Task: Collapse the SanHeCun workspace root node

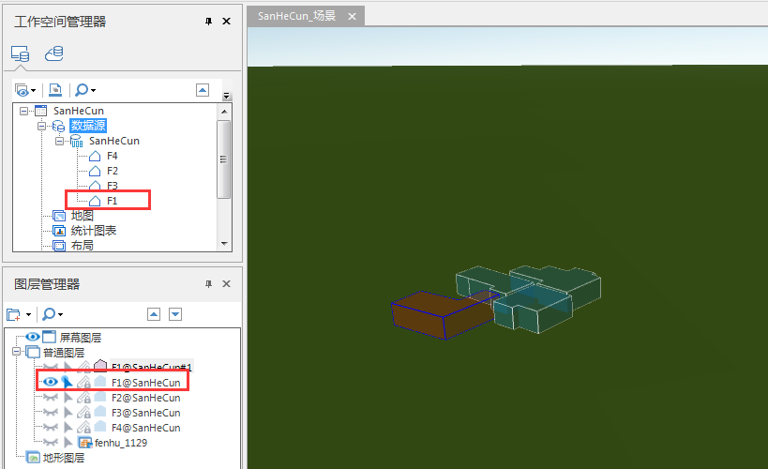Action: (23, 112)
